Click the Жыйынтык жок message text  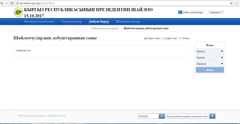[23, 50]
